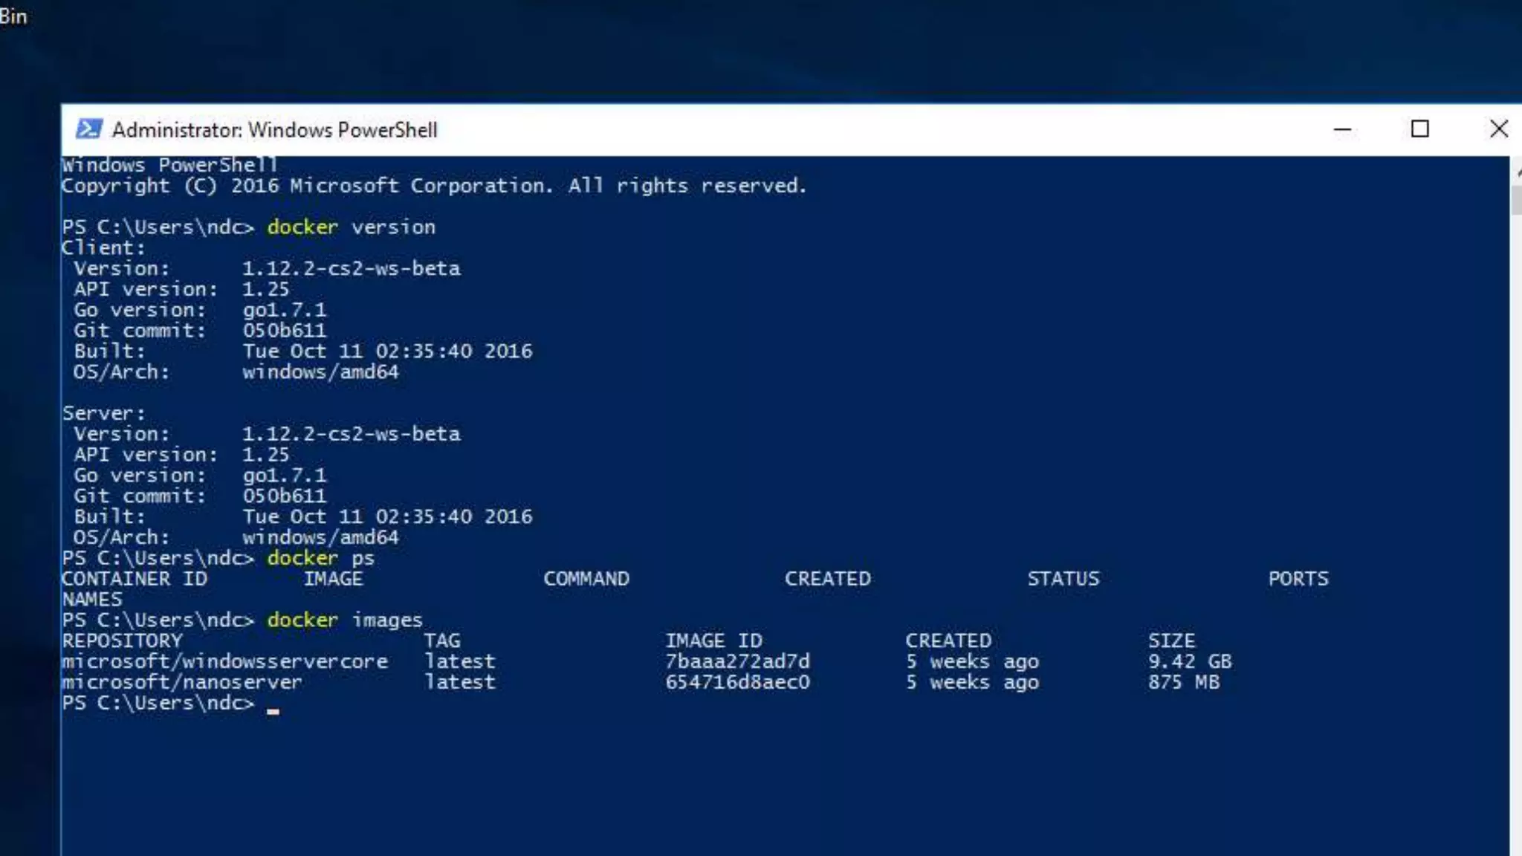Viewport: 1522px width, 856px height.
Task: Click the microsoft/nanoserver repository name
Action: click(182, 682)
